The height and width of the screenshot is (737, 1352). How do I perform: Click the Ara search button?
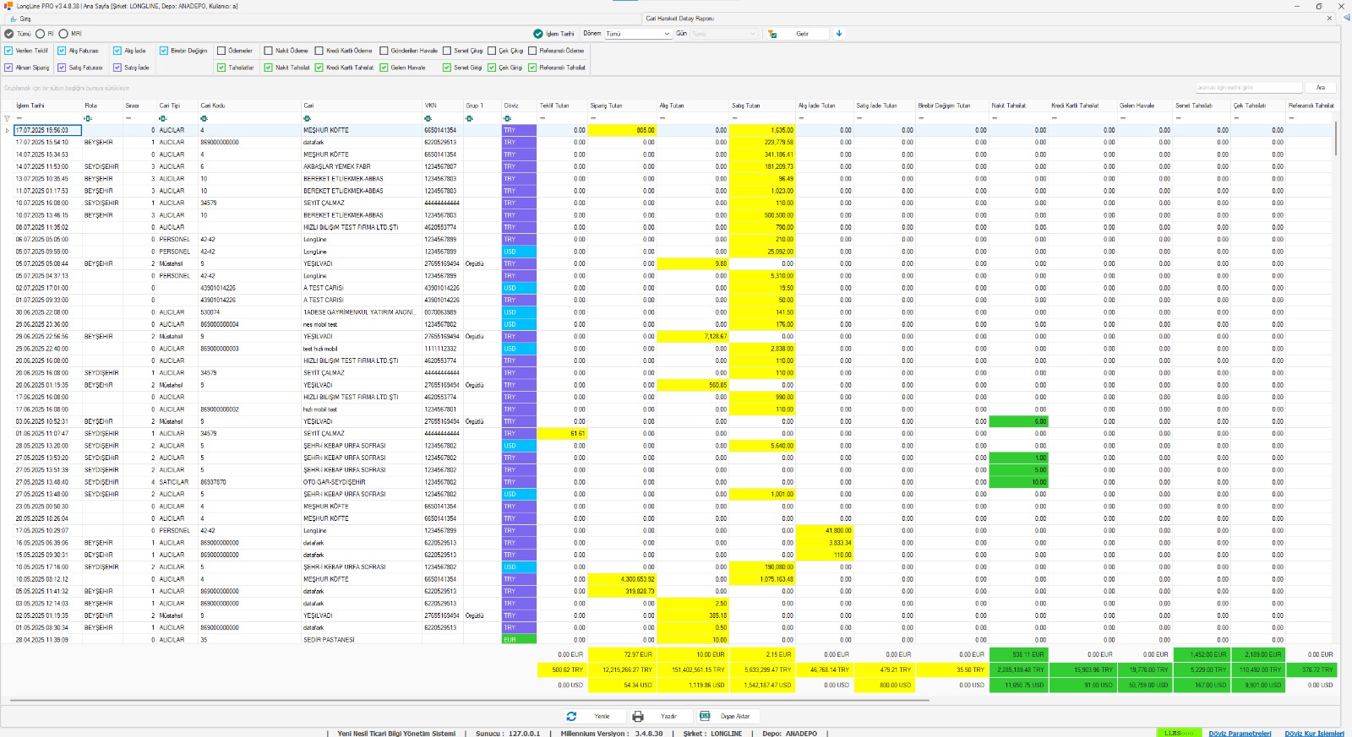(x=1321, y=88)
